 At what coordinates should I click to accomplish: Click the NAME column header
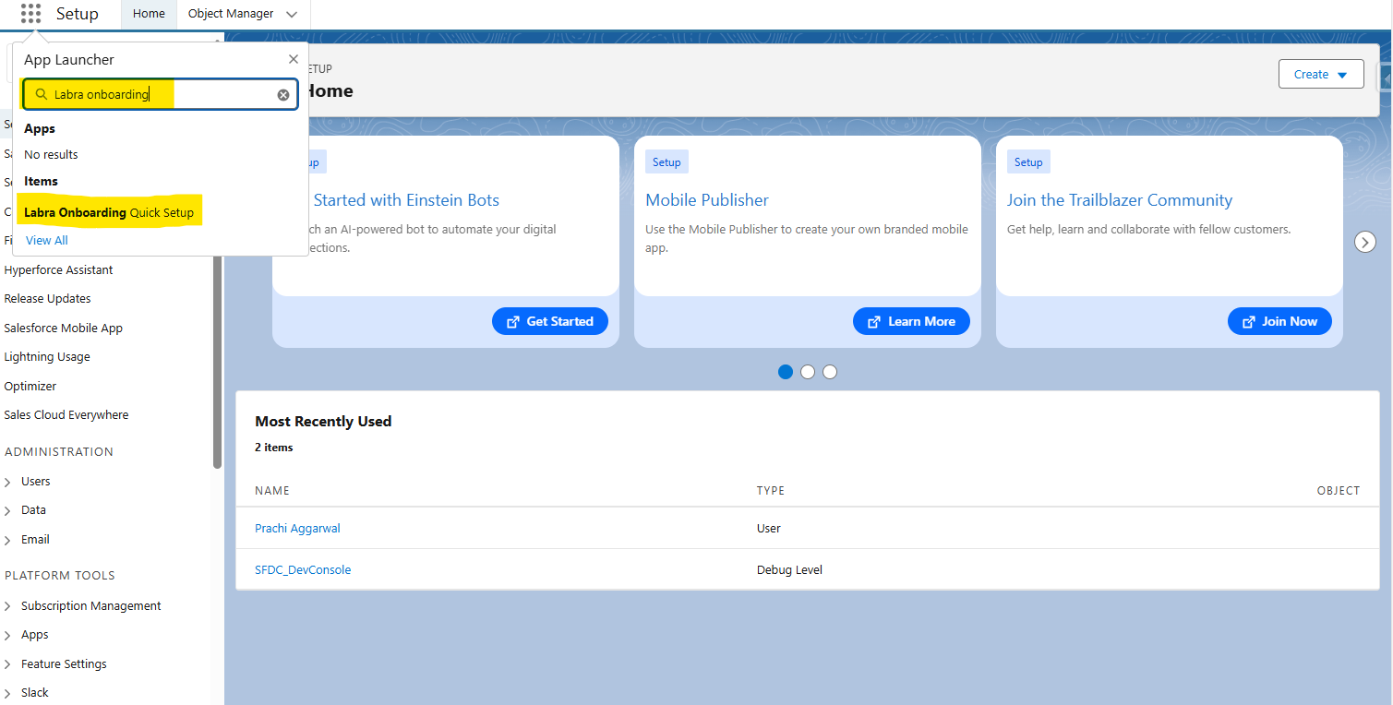pos(272,491)
